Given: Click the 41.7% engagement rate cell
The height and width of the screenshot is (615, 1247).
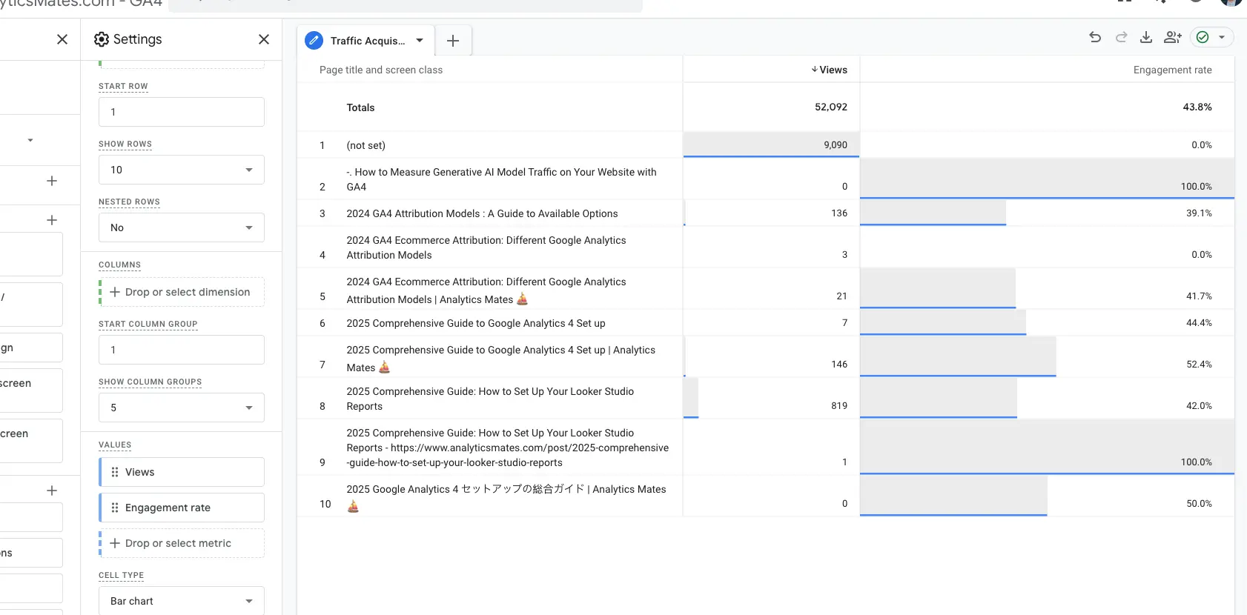Looking at the screenshot, I should click(x=1047, y=289).
